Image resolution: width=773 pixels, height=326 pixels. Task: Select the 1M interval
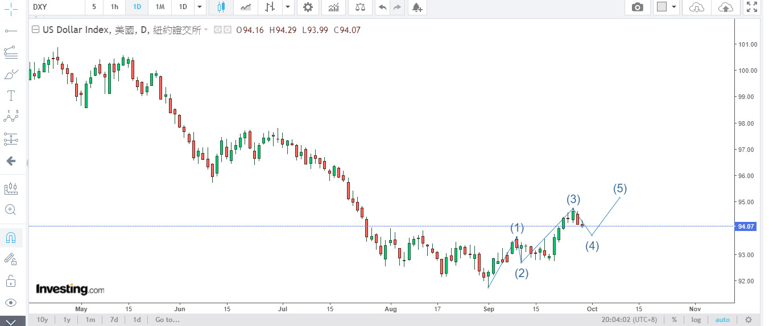[160, 7]
